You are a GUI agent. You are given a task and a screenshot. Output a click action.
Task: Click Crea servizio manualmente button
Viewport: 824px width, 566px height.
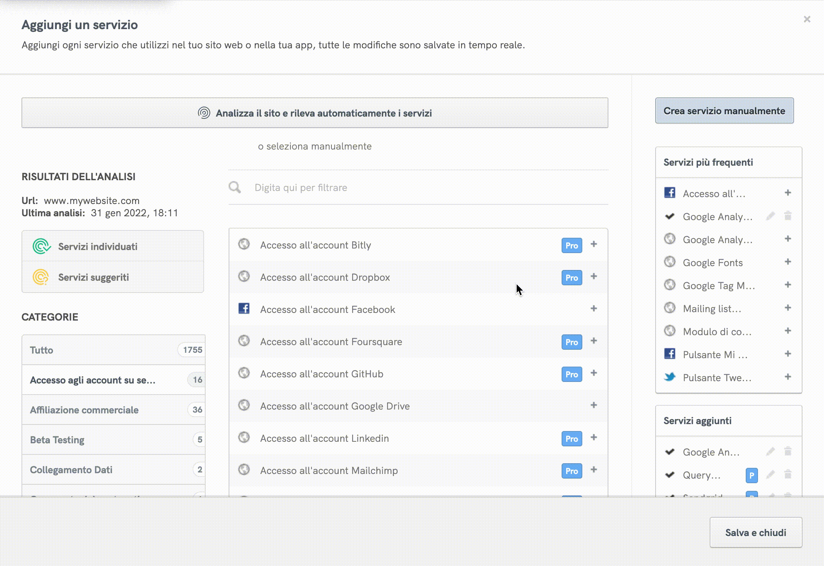point(724,111)
